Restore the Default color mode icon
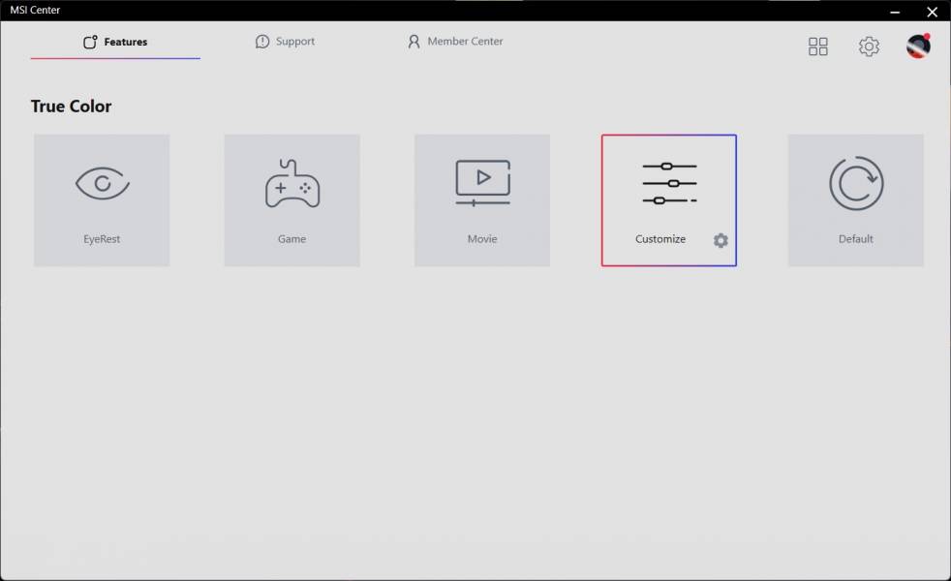This screenshot has width=951, height=581. 856,183
